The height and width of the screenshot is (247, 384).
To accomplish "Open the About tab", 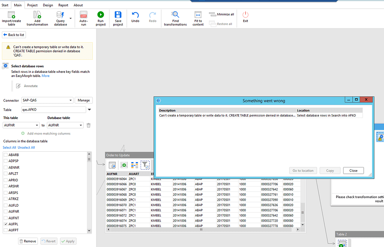I will coord(78,5).
